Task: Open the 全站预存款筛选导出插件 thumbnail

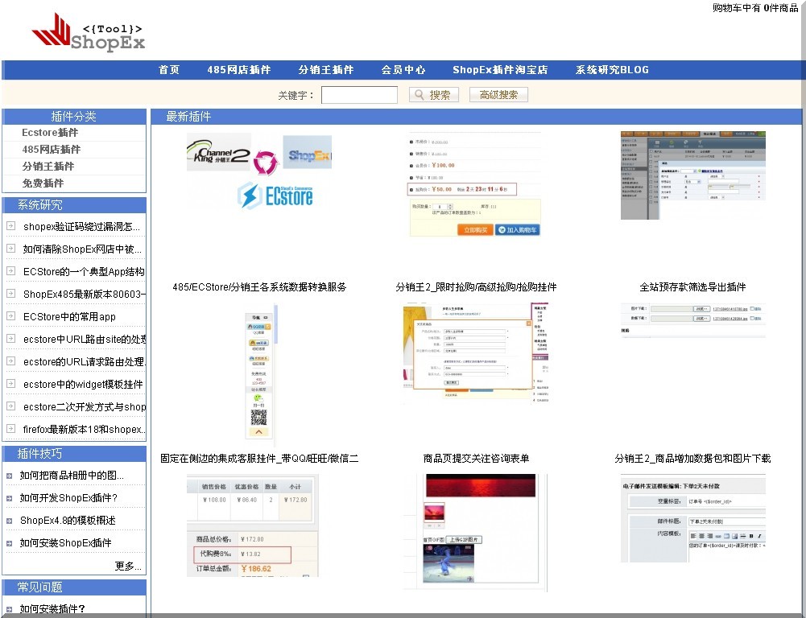Action: point(693,175)
